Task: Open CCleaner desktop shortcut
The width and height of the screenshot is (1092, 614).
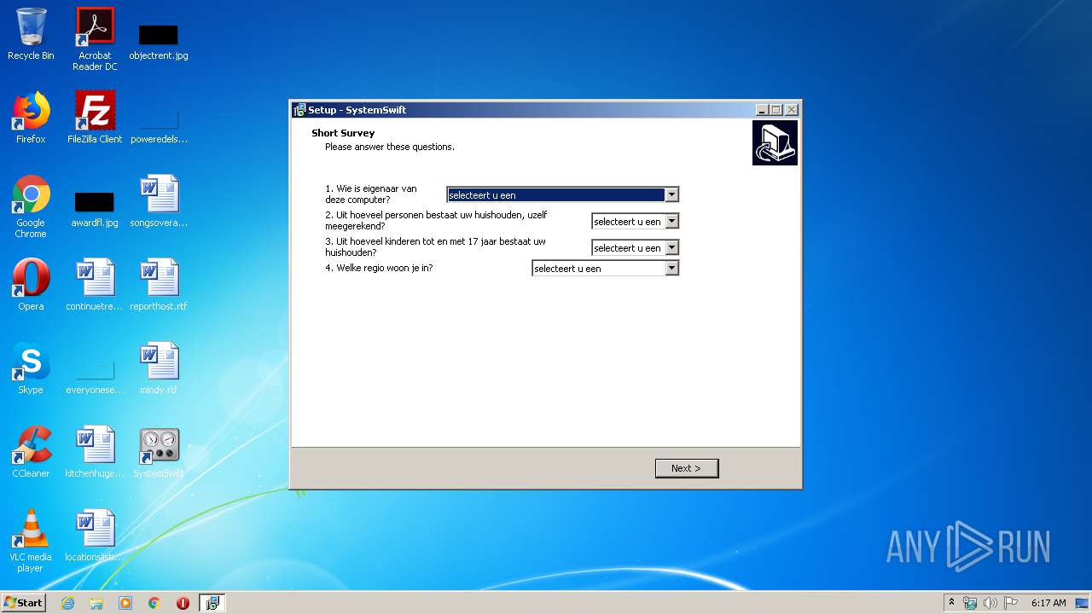Action: (x=31, y=452)
